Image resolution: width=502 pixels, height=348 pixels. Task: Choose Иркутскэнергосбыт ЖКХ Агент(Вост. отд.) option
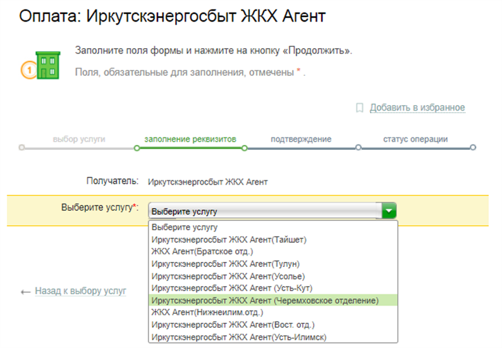(273, 325)
